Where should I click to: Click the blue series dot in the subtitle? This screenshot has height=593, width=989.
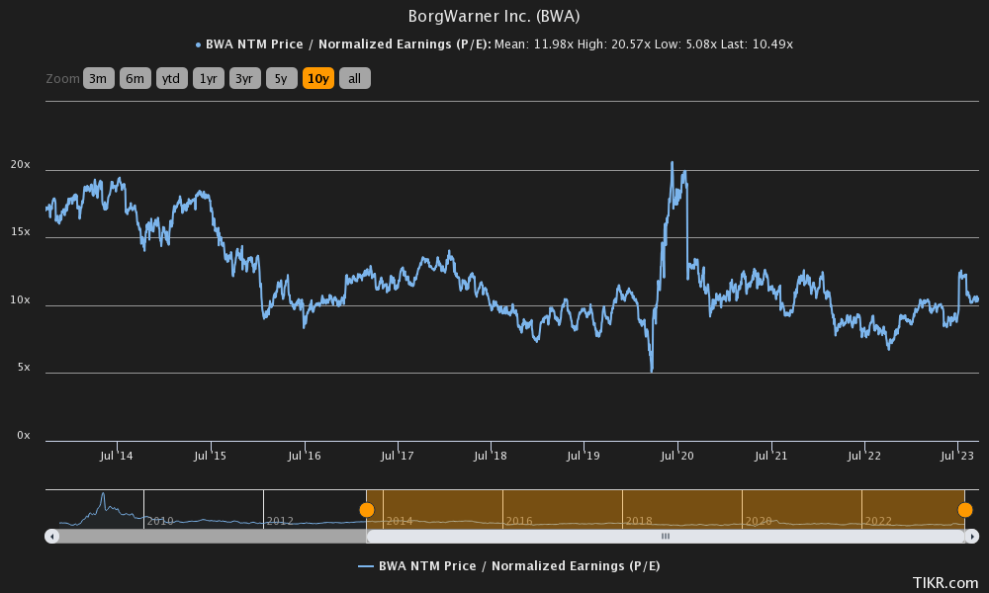198,44
